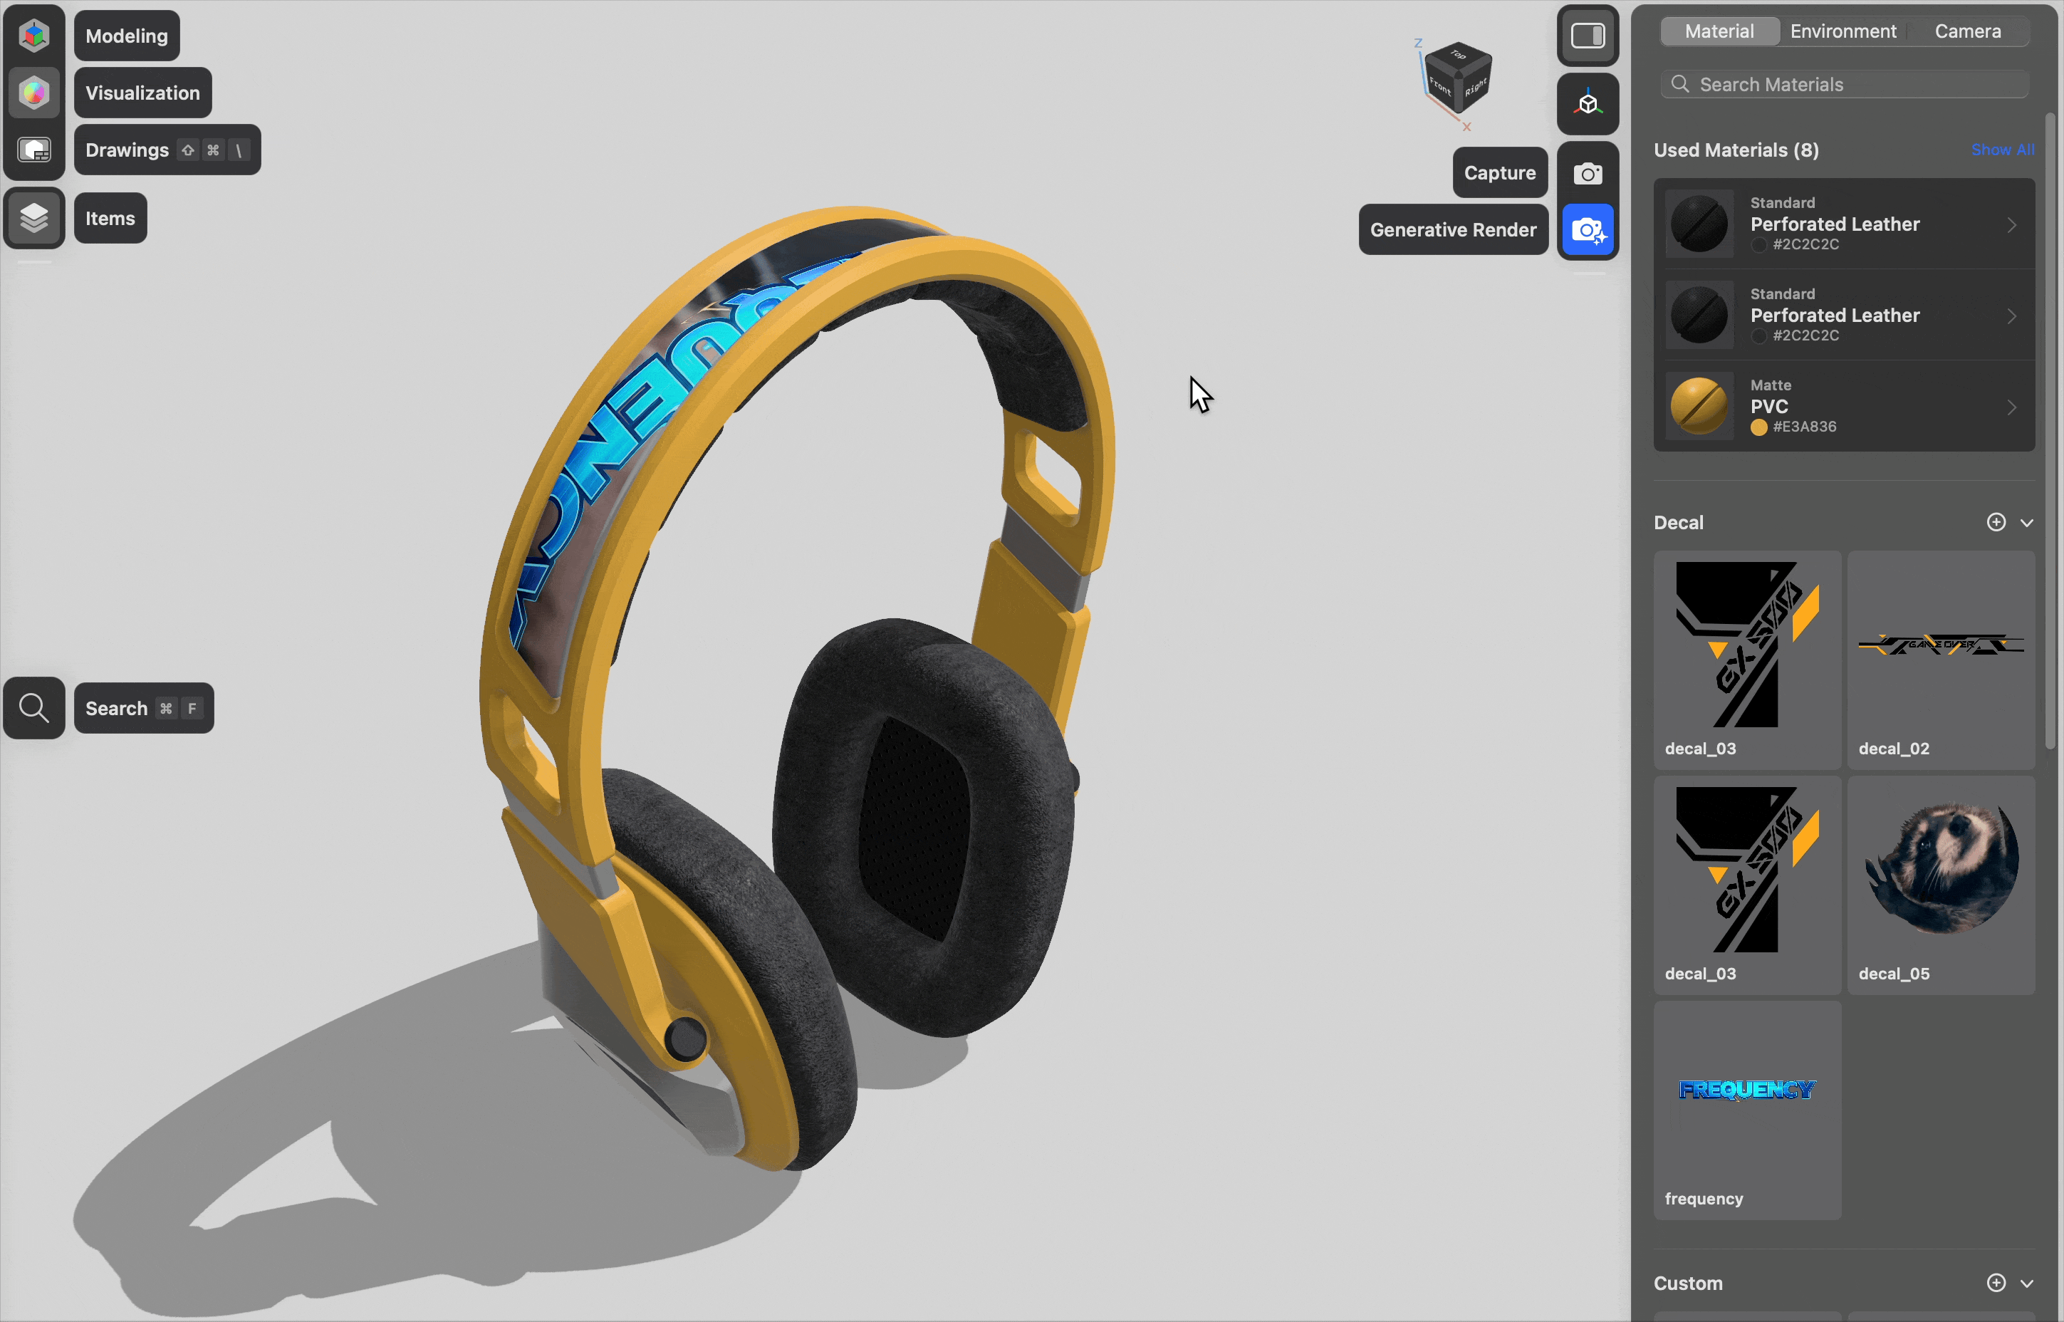Image resolution: width=2064 pixels, height=1322 pixels.
Task: Open the Modeling workspace icon
Action: tap(34, 35)
